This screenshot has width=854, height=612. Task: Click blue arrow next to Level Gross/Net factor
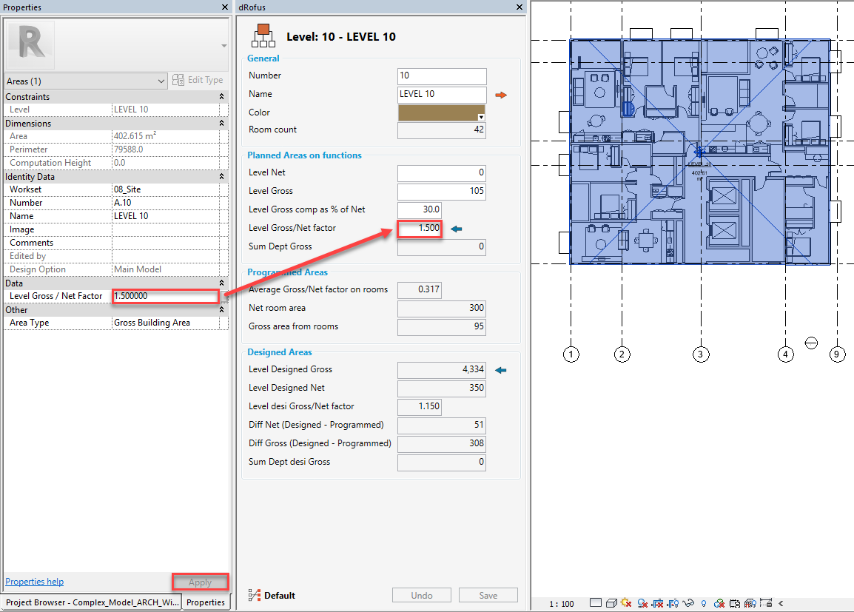pyautogui.click(x=456, y=229)
